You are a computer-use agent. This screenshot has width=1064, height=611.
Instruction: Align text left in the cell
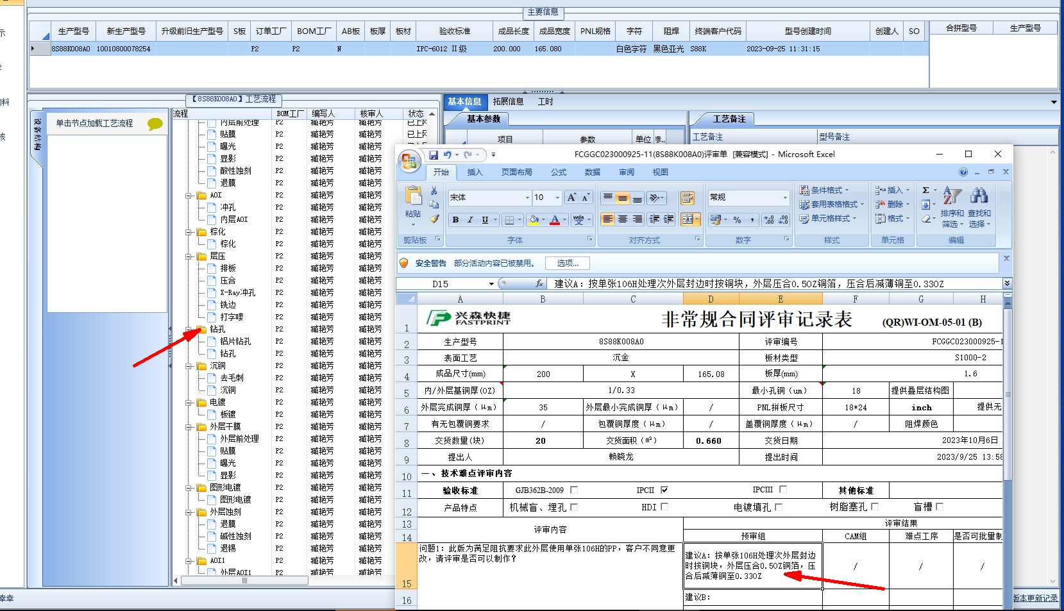click(x=608, y=219)
